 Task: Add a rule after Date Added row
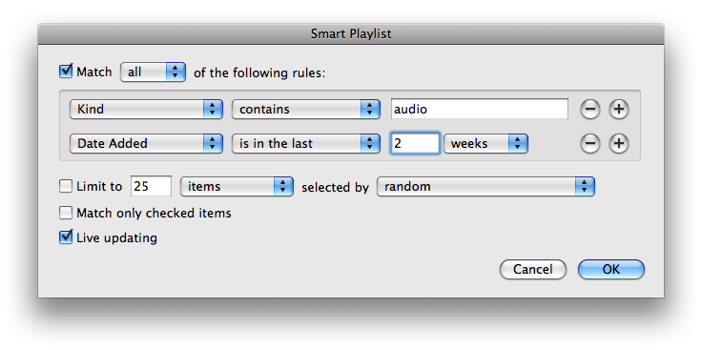point(619,144)
